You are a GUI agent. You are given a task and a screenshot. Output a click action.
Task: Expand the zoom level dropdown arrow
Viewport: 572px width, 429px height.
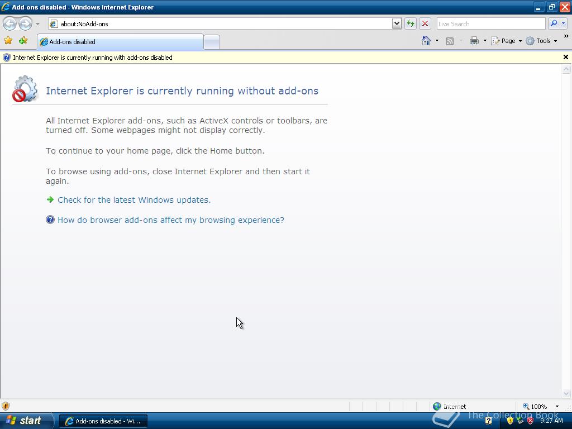pyautogui.click(x=557, y=407)
